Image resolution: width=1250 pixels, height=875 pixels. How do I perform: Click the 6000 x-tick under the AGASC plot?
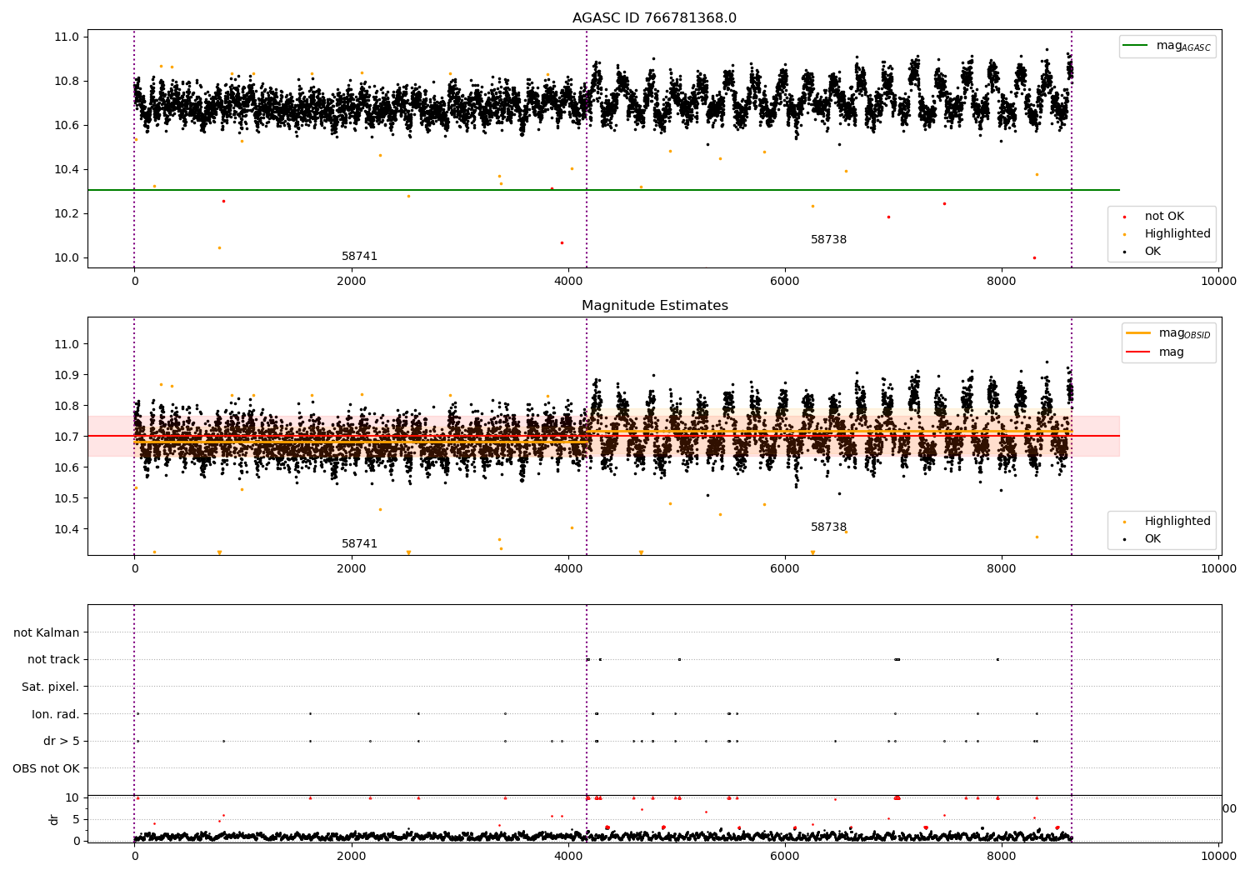(x=785, y=282)
